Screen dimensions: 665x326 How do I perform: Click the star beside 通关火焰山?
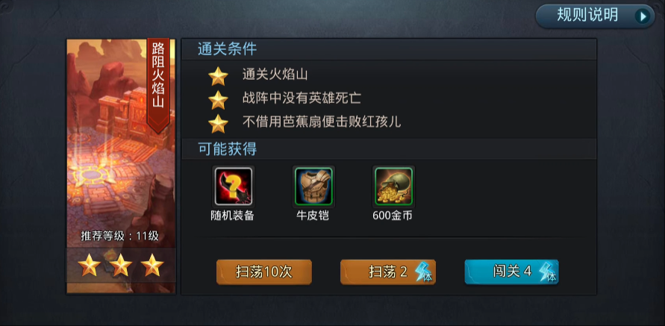click(218, 76)
